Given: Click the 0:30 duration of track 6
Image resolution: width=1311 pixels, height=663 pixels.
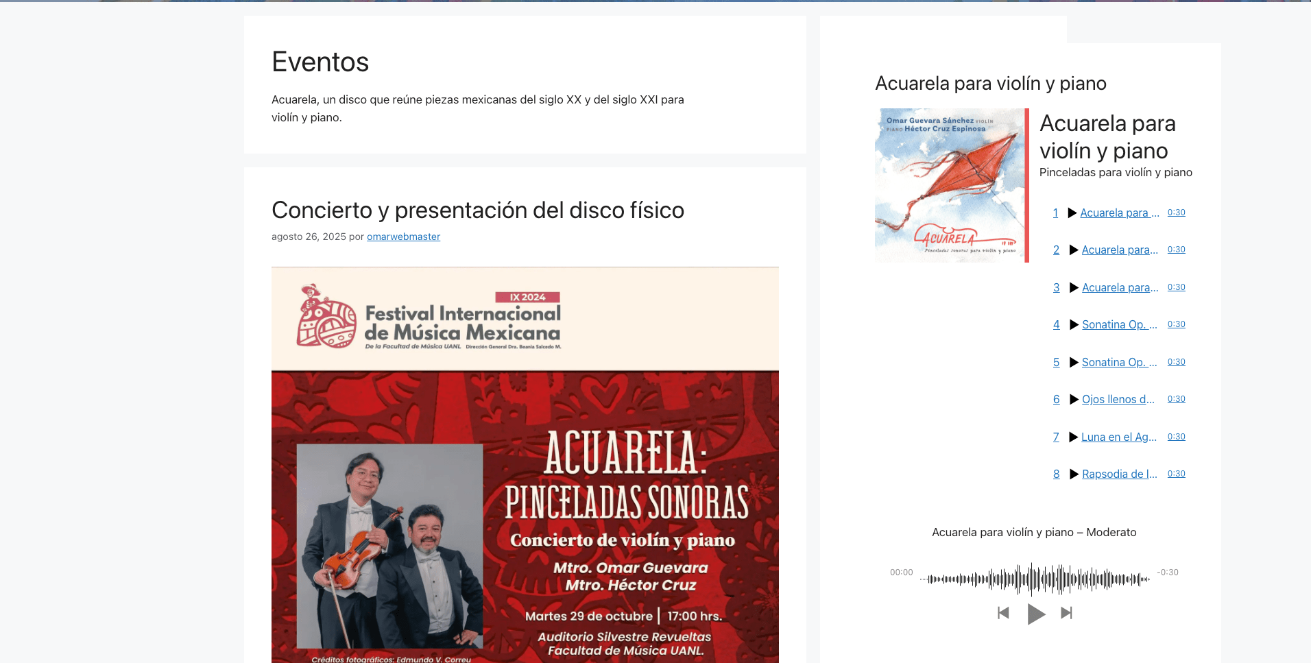Looking at the screenshot, I should (x=1176, y=399).
